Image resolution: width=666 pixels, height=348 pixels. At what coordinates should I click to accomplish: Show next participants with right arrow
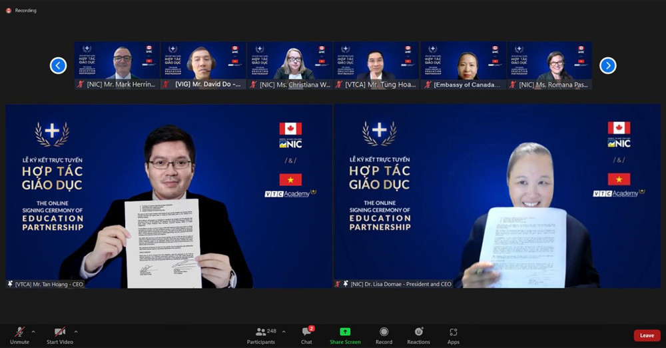click(607, 65)
